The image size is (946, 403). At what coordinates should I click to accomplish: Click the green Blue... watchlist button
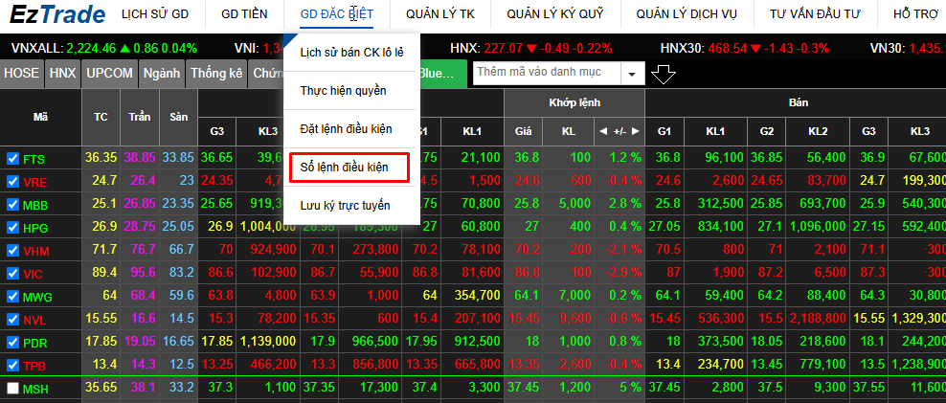pos(442,74)
